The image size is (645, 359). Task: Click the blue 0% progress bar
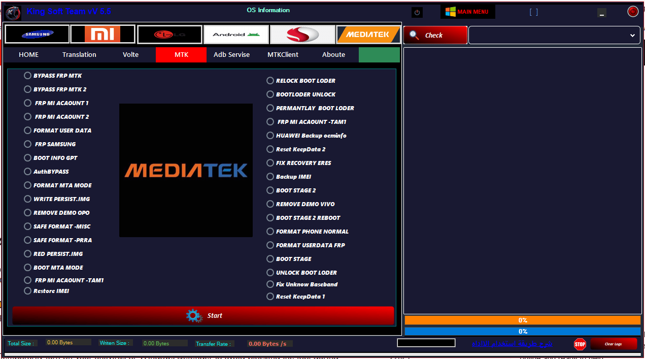522,331
